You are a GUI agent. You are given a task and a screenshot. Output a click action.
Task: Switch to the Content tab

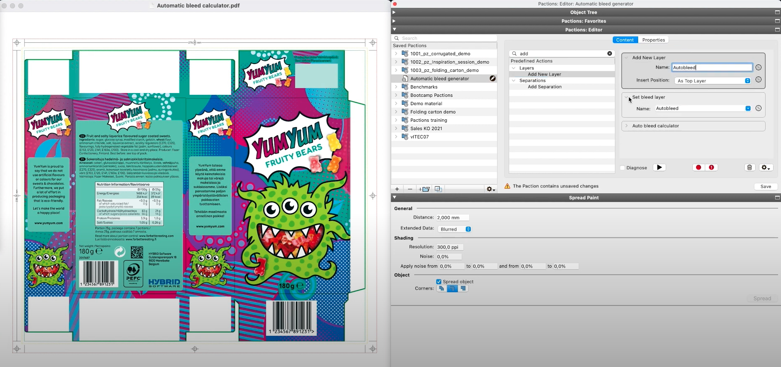tap(625, 40)
